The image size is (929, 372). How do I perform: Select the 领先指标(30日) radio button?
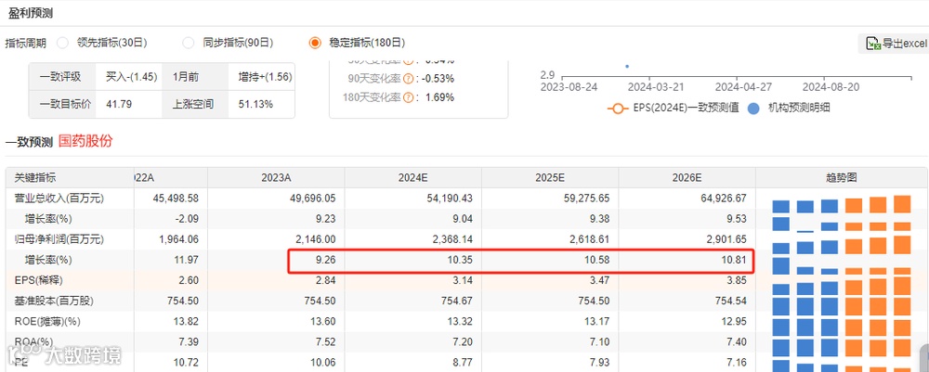[62, 43]
